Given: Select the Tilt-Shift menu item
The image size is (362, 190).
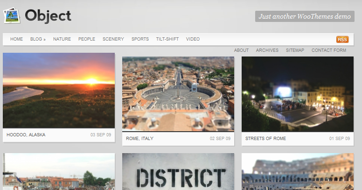Looking at the screenshot, I should 167,39.
